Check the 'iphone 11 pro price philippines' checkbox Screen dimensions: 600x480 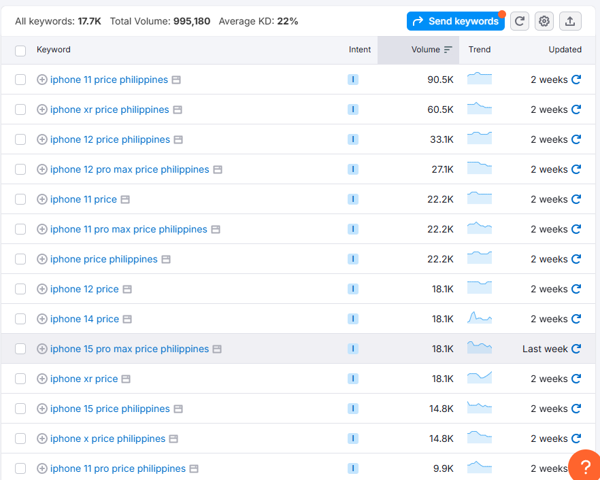click(20, 468)
